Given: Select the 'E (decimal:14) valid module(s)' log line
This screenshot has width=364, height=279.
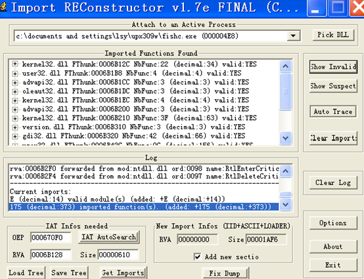Looking at the screenshot, I should point(117,199).
